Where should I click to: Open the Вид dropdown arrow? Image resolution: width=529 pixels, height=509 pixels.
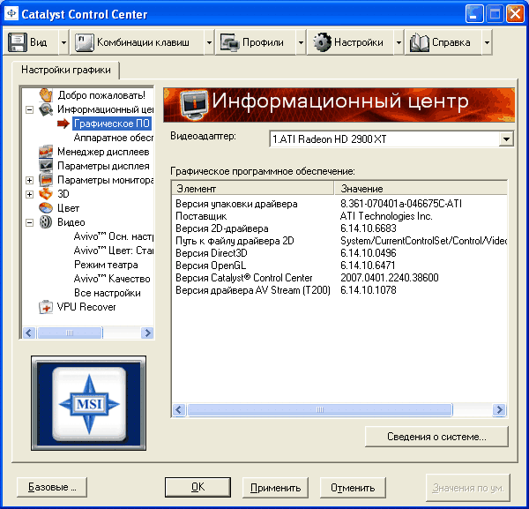coord(63,42)
